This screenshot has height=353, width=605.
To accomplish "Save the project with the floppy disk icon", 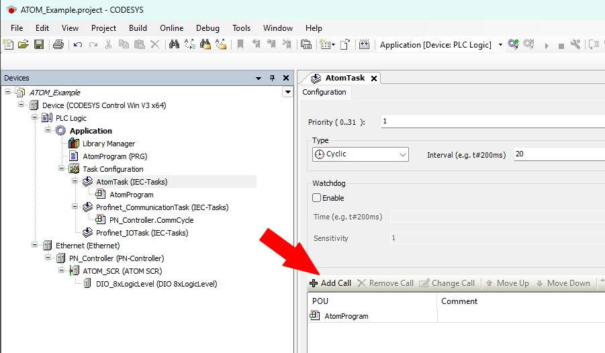I will [x=38, y=44].
